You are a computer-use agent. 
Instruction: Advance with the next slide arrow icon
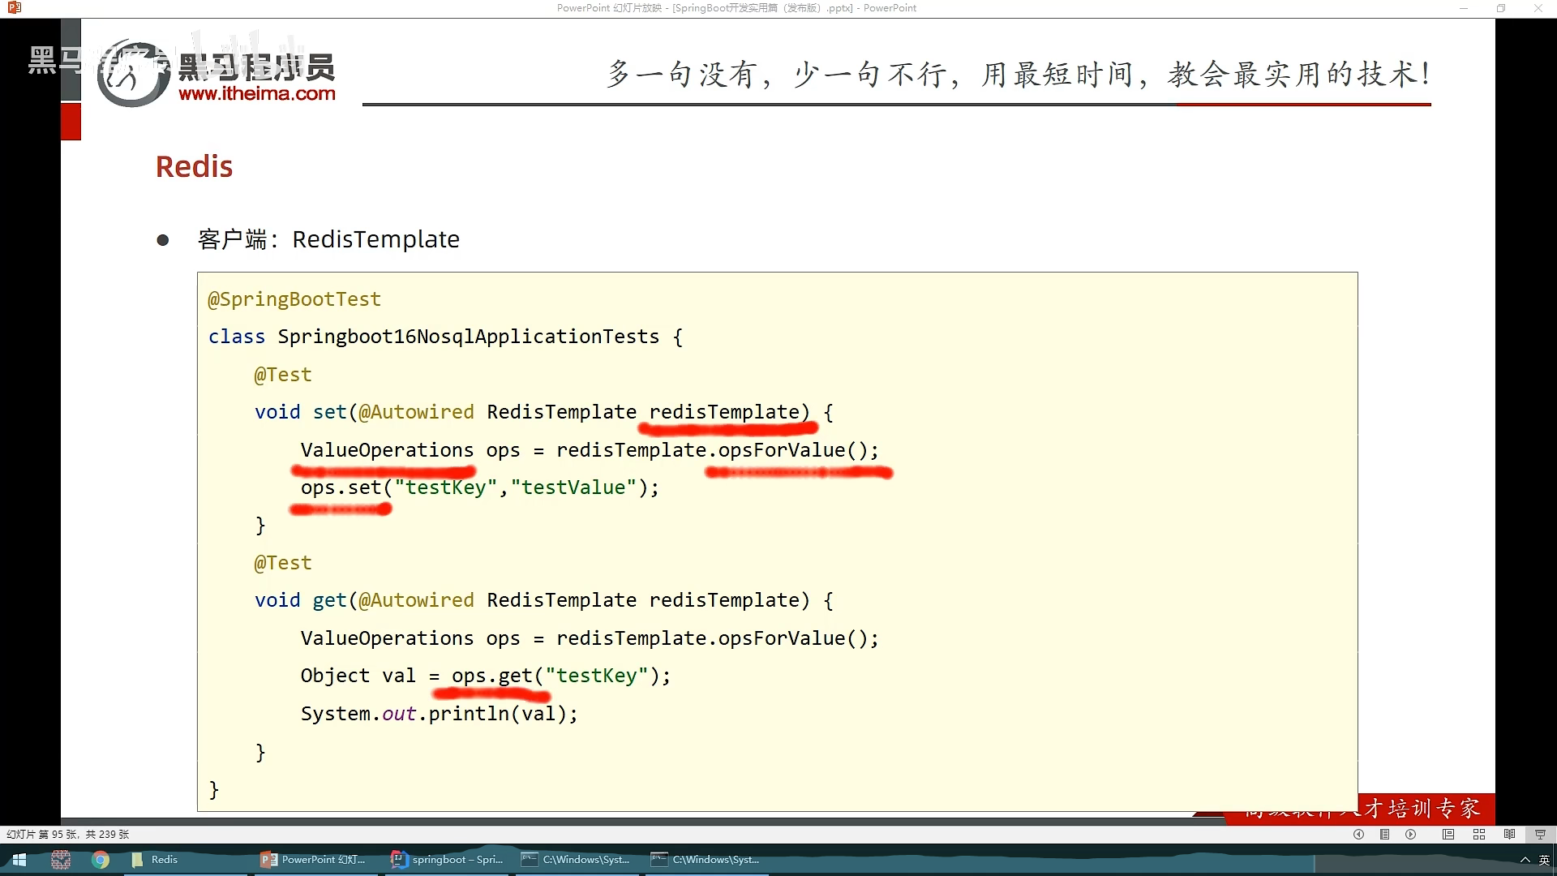coord(1411,834)
